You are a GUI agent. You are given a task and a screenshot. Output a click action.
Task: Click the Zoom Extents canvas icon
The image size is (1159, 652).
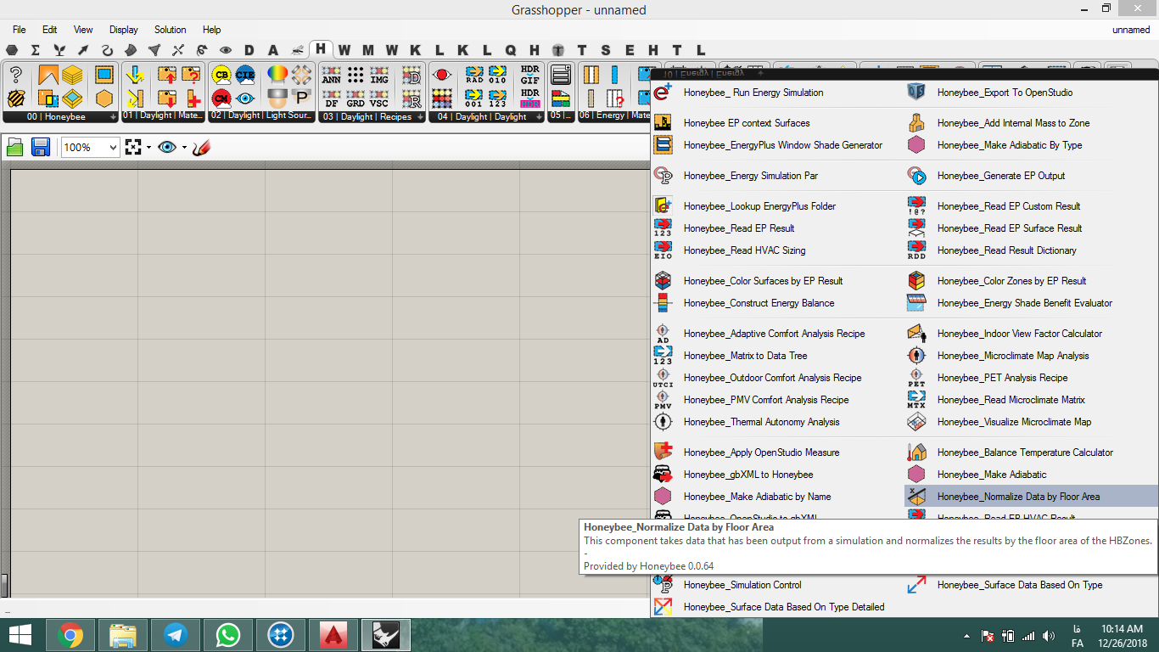click(x=132, y=147)
